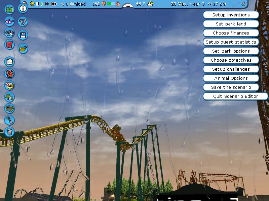Image resolution: width=269 pixels, height=201 pixels.
Task: Click the Animal Options button
Action: (x=231, y=78)
